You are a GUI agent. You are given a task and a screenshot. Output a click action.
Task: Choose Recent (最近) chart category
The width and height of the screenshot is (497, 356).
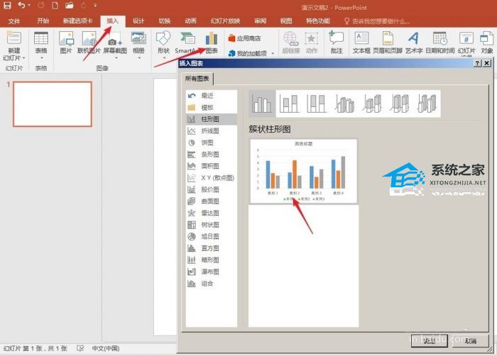[x=211, y=95]
